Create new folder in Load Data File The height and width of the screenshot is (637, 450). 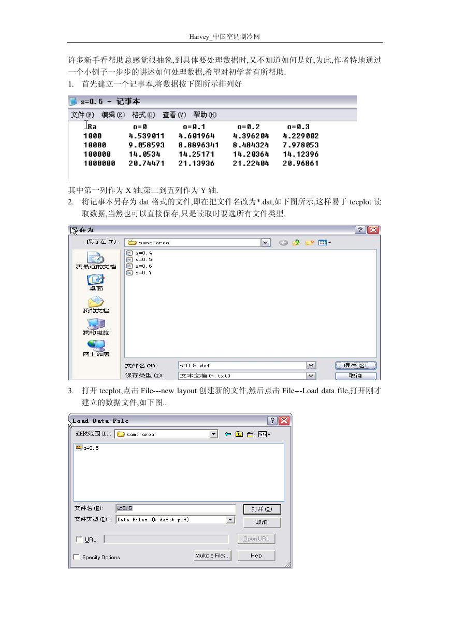coord(251,434)
